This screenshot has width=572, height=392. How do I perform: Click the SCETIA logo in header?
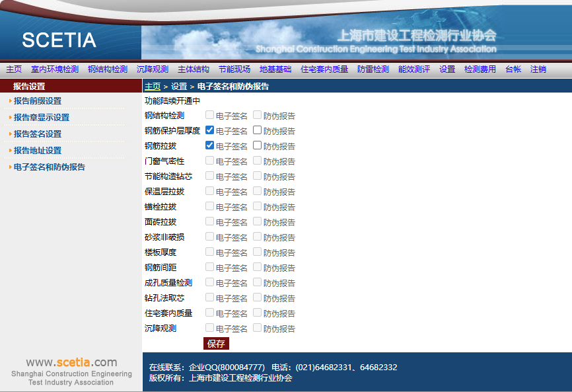[x=59, y=40]
